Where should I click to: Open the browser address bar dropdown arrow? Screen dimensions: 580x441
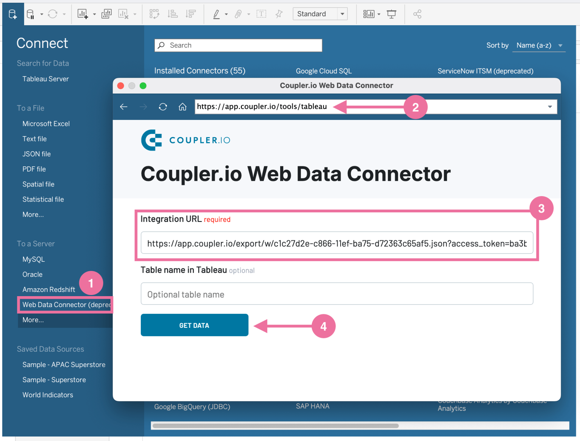(550, 107)
